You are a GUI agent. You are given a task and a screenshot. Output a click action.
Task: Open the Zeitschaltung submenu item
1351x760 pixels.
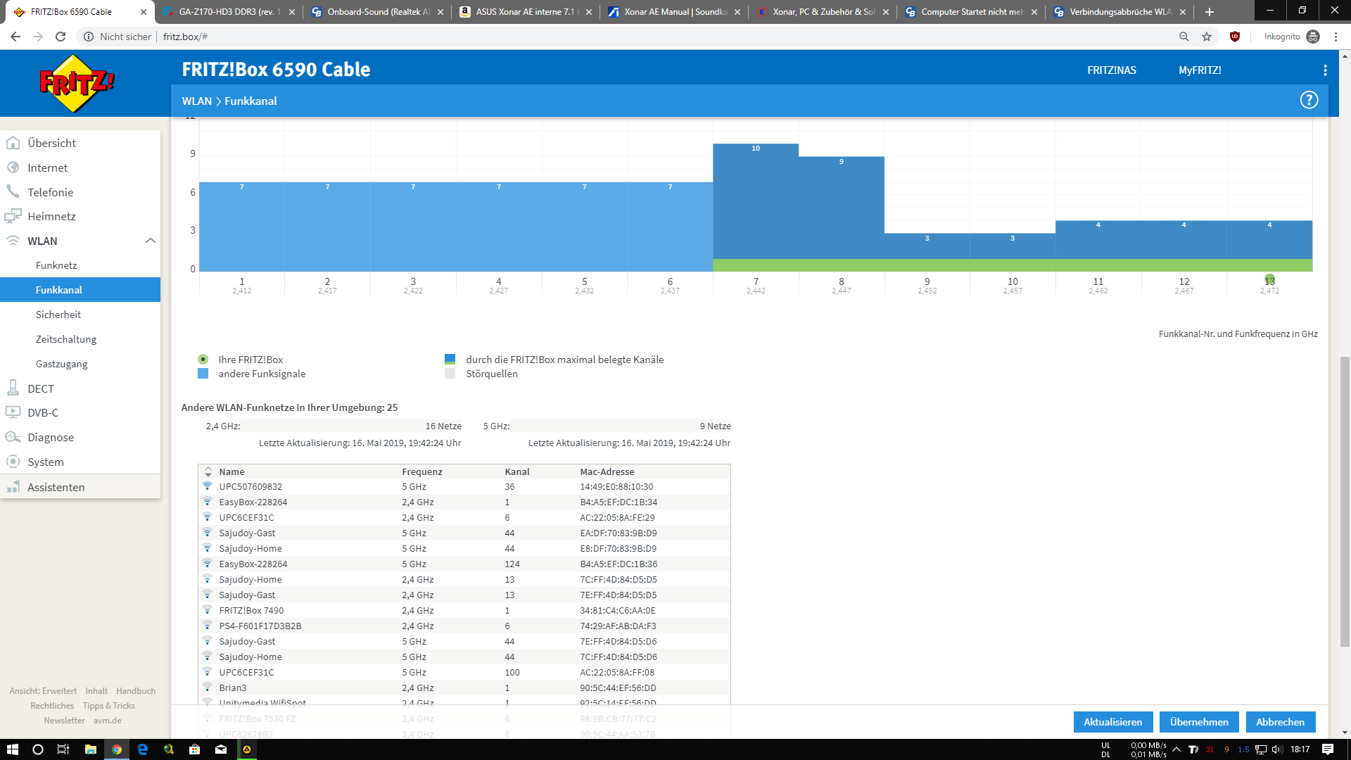pyautogui.click(x=66, y=339)
